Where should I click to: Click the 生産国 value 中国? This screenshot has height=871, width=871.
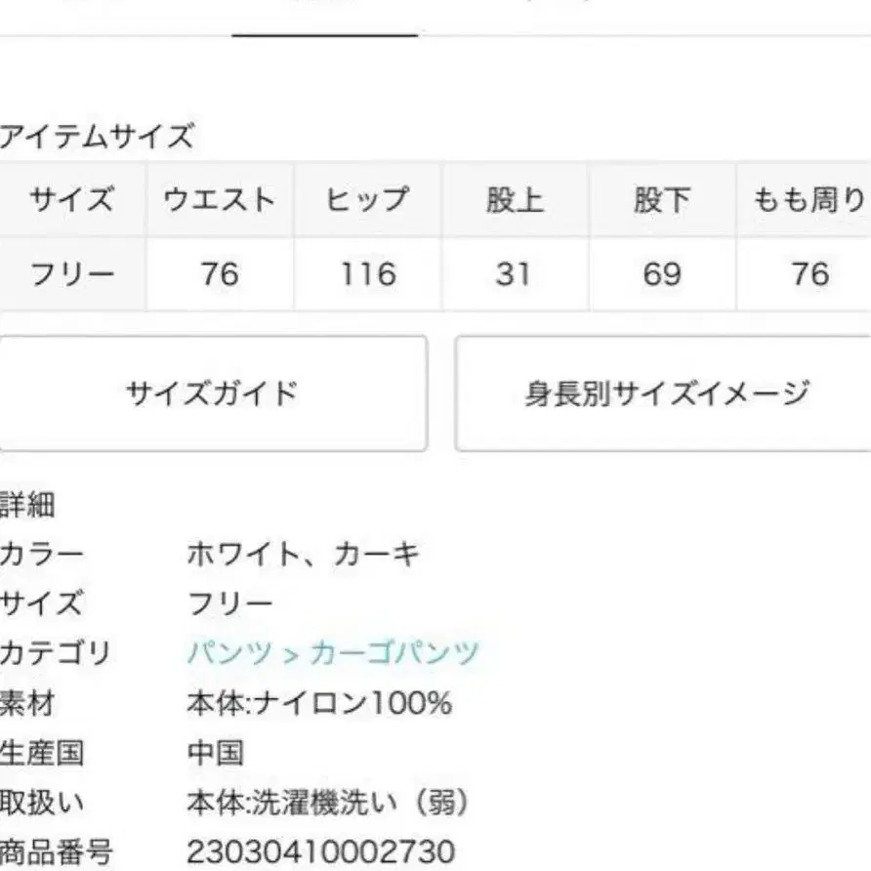coord(215,753)
